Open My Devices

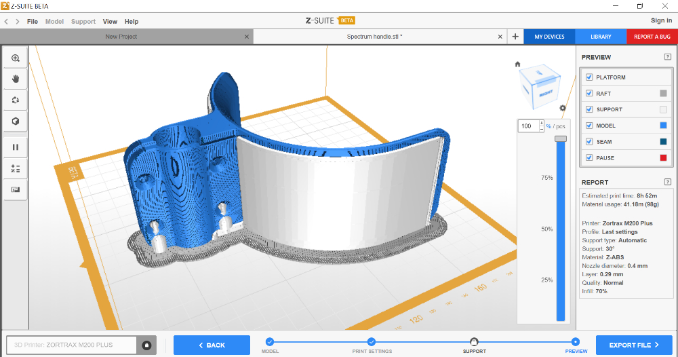point(549,37)
